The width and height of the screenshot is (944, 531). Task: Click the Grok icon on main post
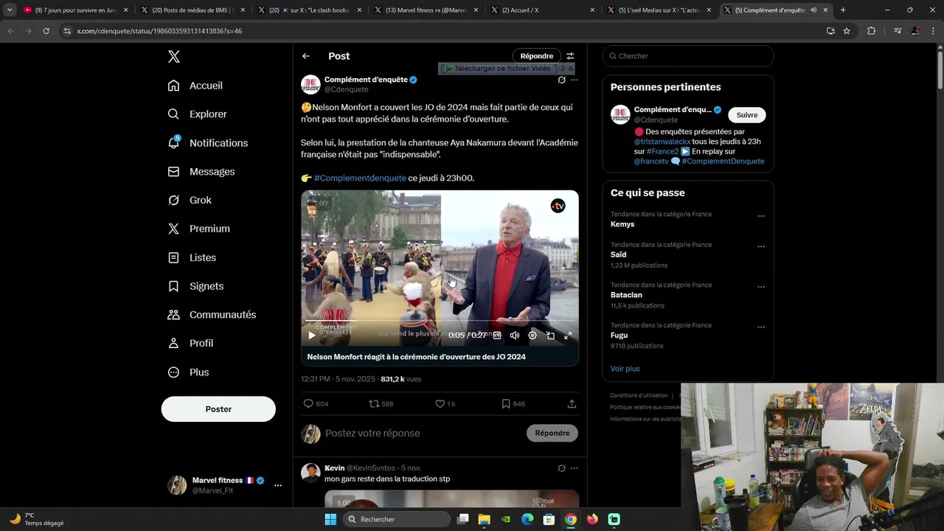tap(561, 80)
